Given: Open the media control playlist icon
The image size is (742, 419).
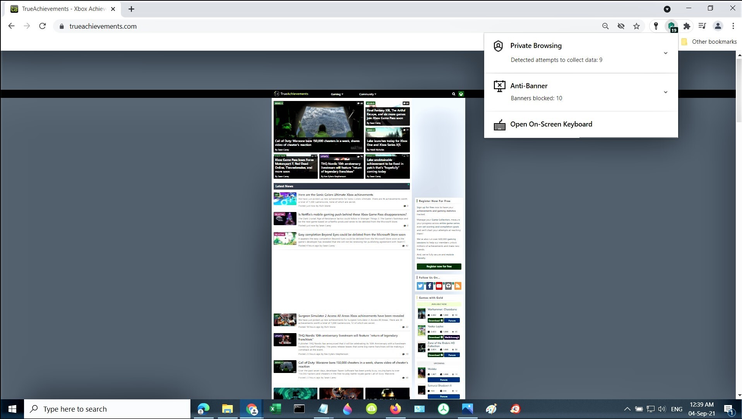Looking at the screenshot, I should click(702, 26).
